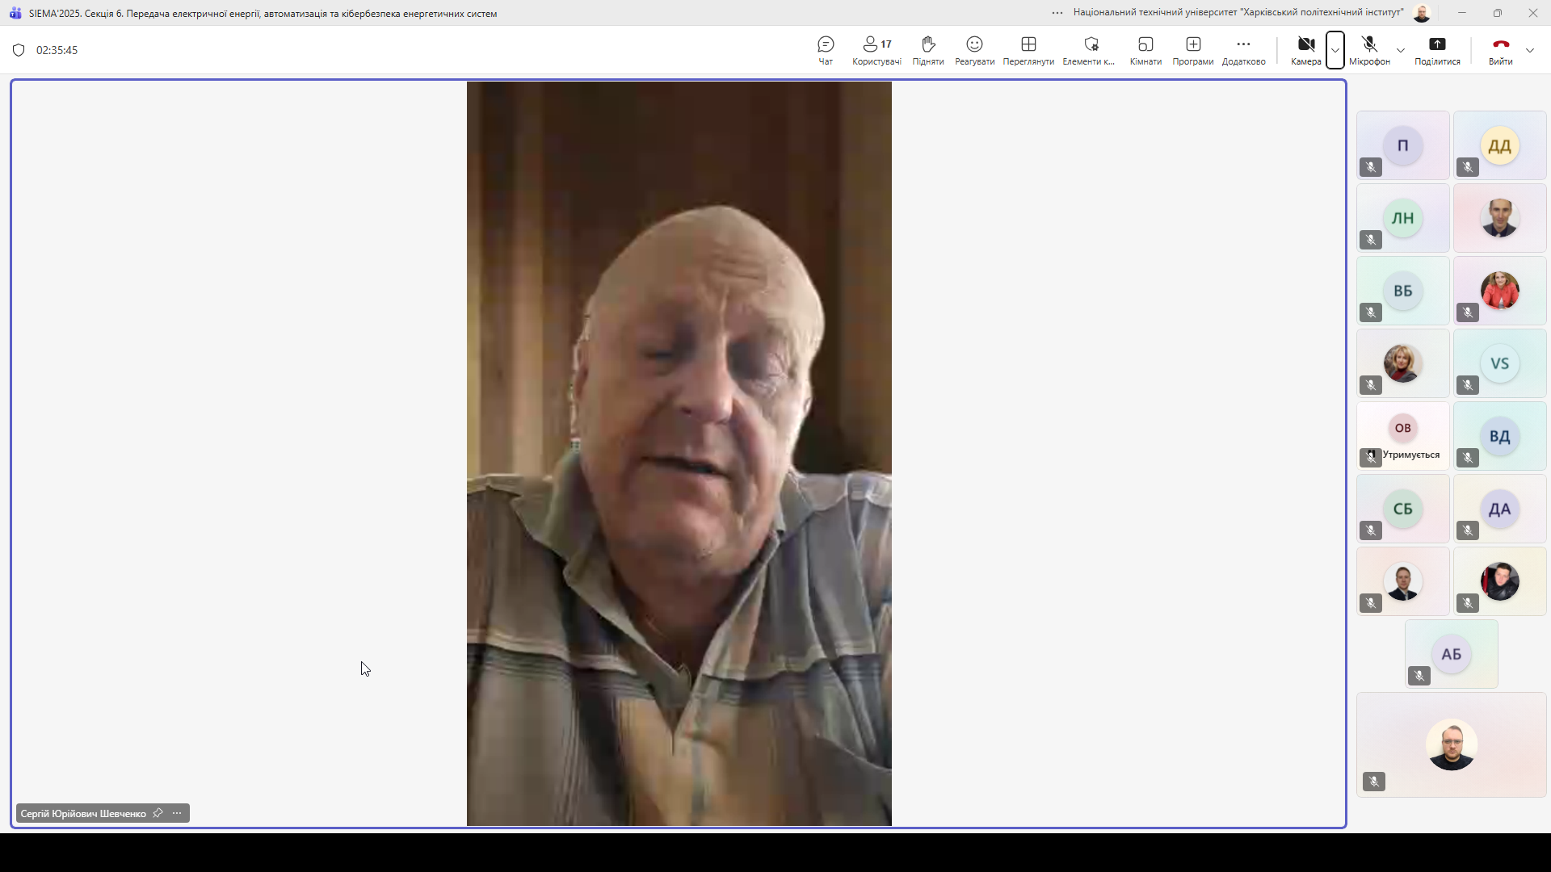Open camera options chevron

point(1335,49)
